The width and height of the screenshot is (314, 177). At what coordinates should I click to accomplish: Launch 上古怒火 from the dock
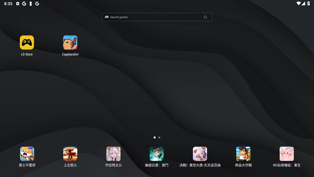pos(70,154)
